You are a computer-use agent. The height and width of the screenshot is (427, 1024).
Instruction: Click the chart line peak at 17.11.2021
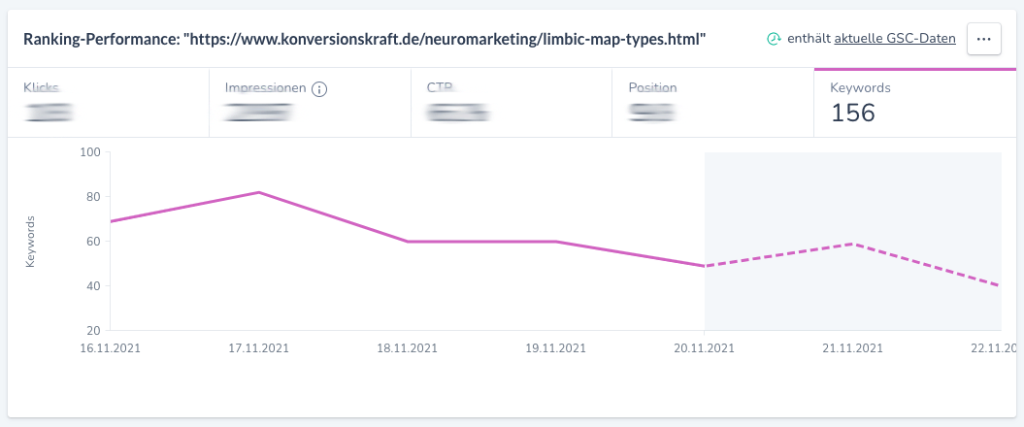tap(259, 192)
